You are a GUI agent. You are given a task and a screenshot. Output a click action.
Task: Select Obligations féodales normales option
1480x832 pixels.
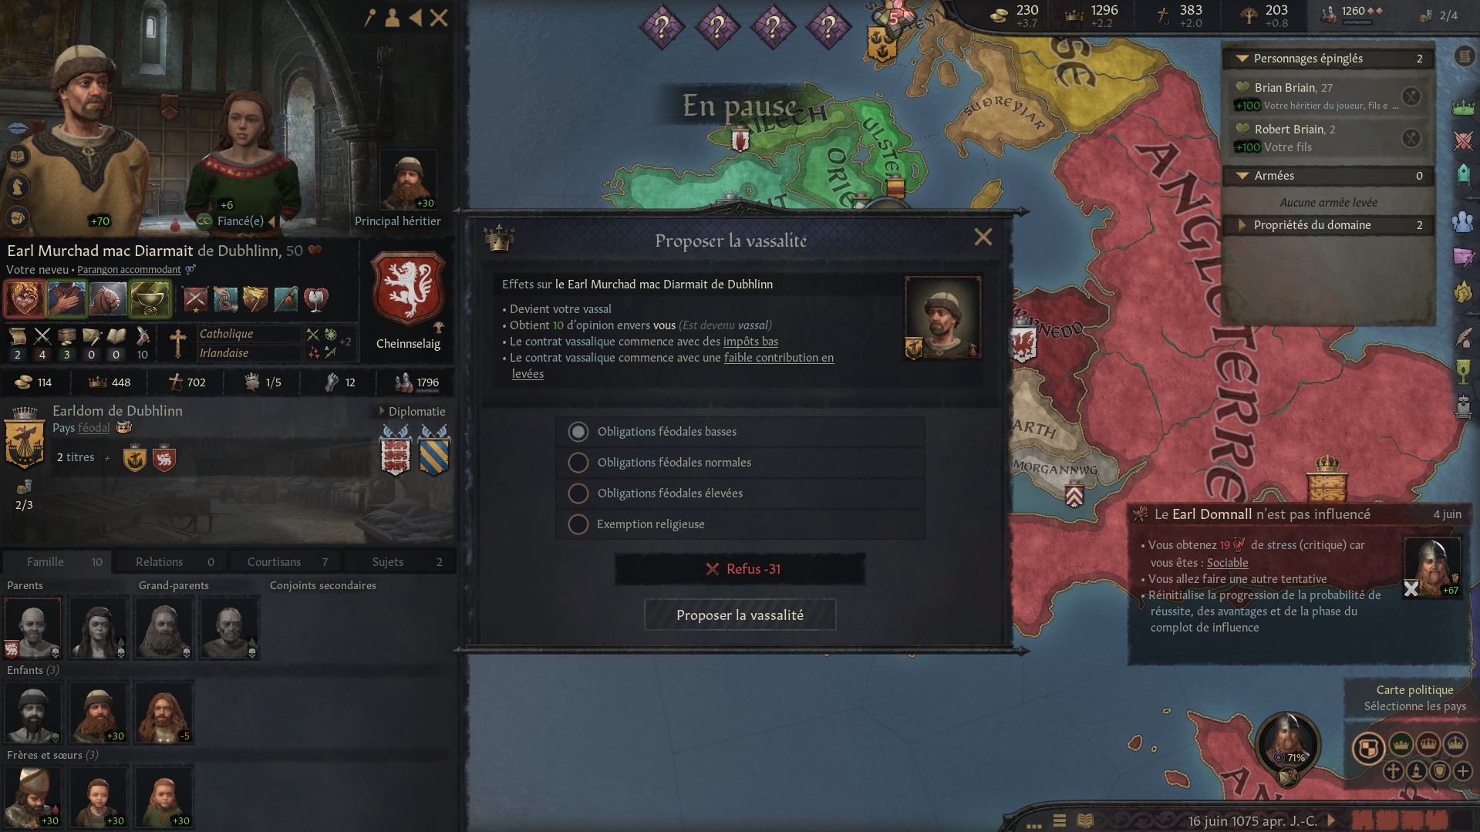click(740, 463)
